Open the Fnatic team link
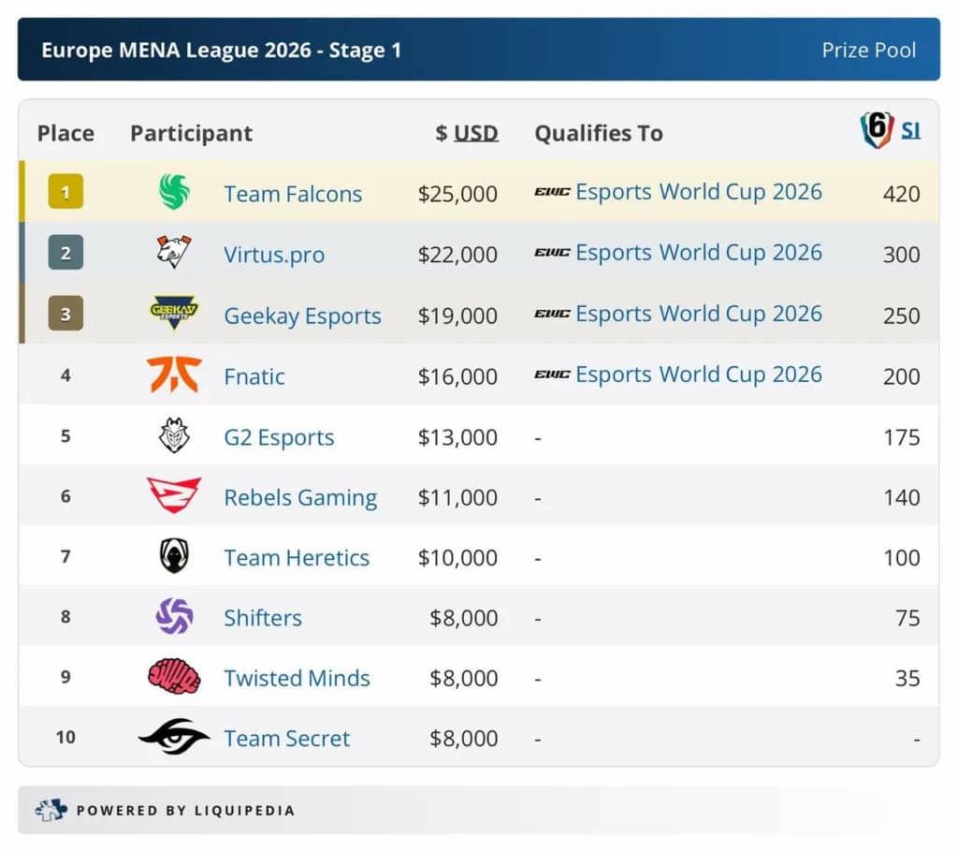The width and height of the screenshot is (958, 852). (254, 376)
